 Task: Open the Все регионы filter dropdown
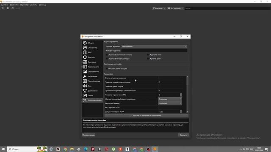(x=175, y=8)
